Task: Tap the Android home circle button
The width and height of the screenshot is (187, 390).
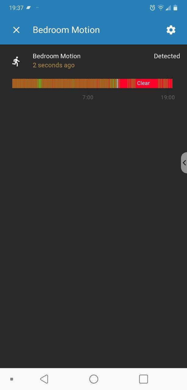Action: click(94, 379)
